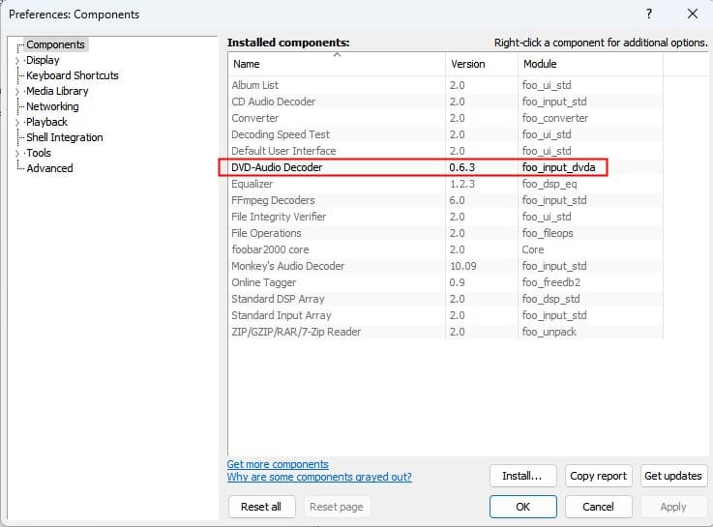Click the Install... button
Image resolution: width=713 pixels, height=527 pixels.
coord(523,476)
